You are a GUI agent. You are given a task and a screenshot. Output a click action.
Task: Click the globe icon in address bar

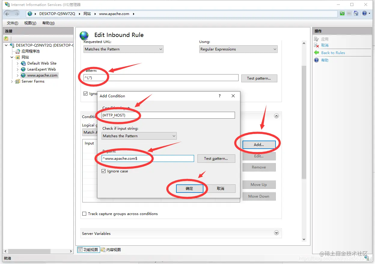[x=30, y=14]
